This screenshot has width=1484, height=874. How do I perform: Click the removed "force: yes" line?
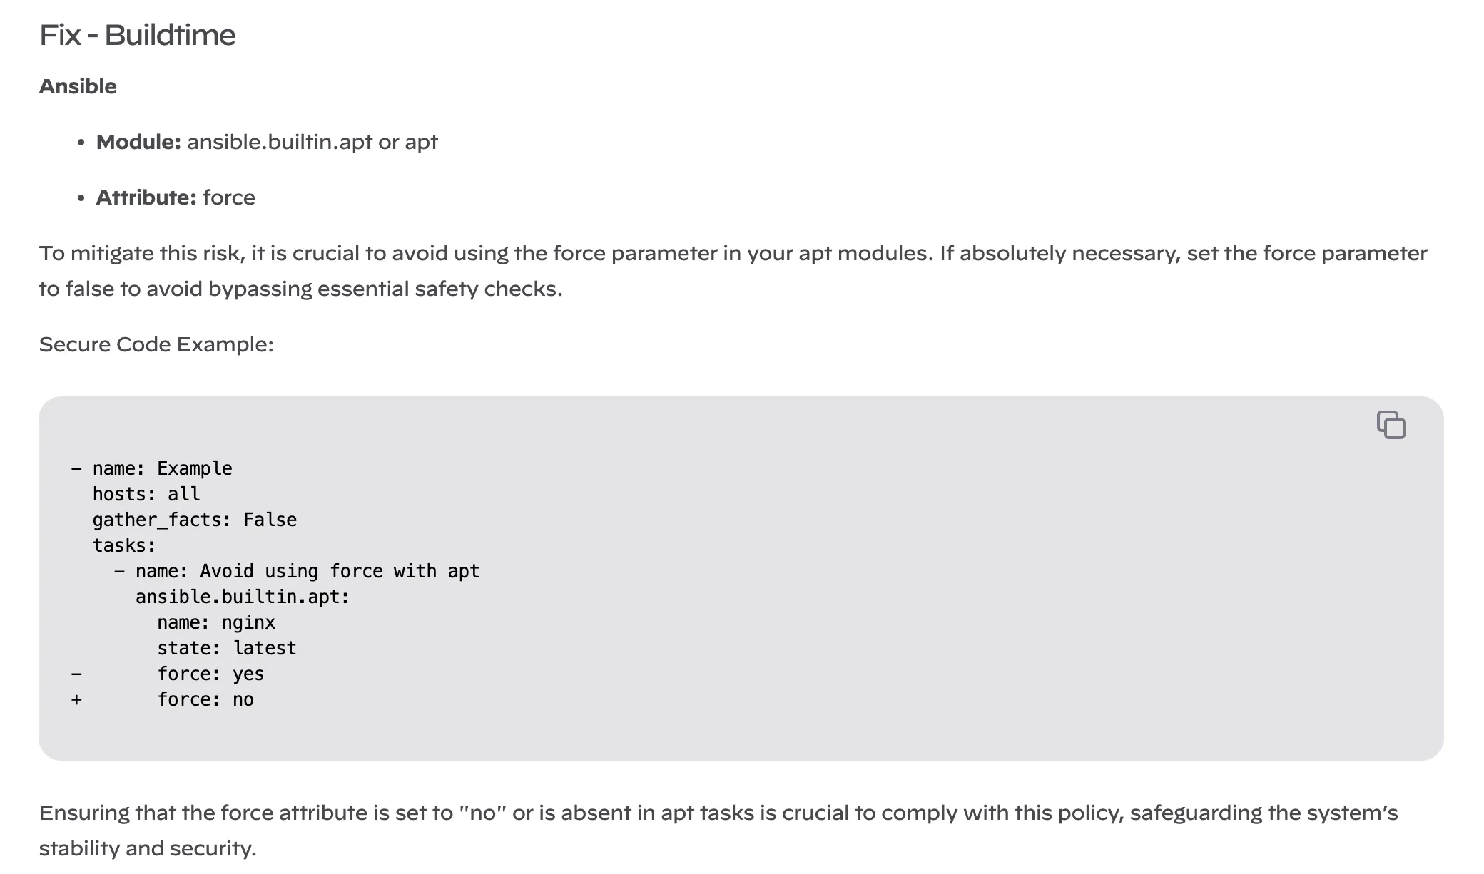click(x=210, y=674)
